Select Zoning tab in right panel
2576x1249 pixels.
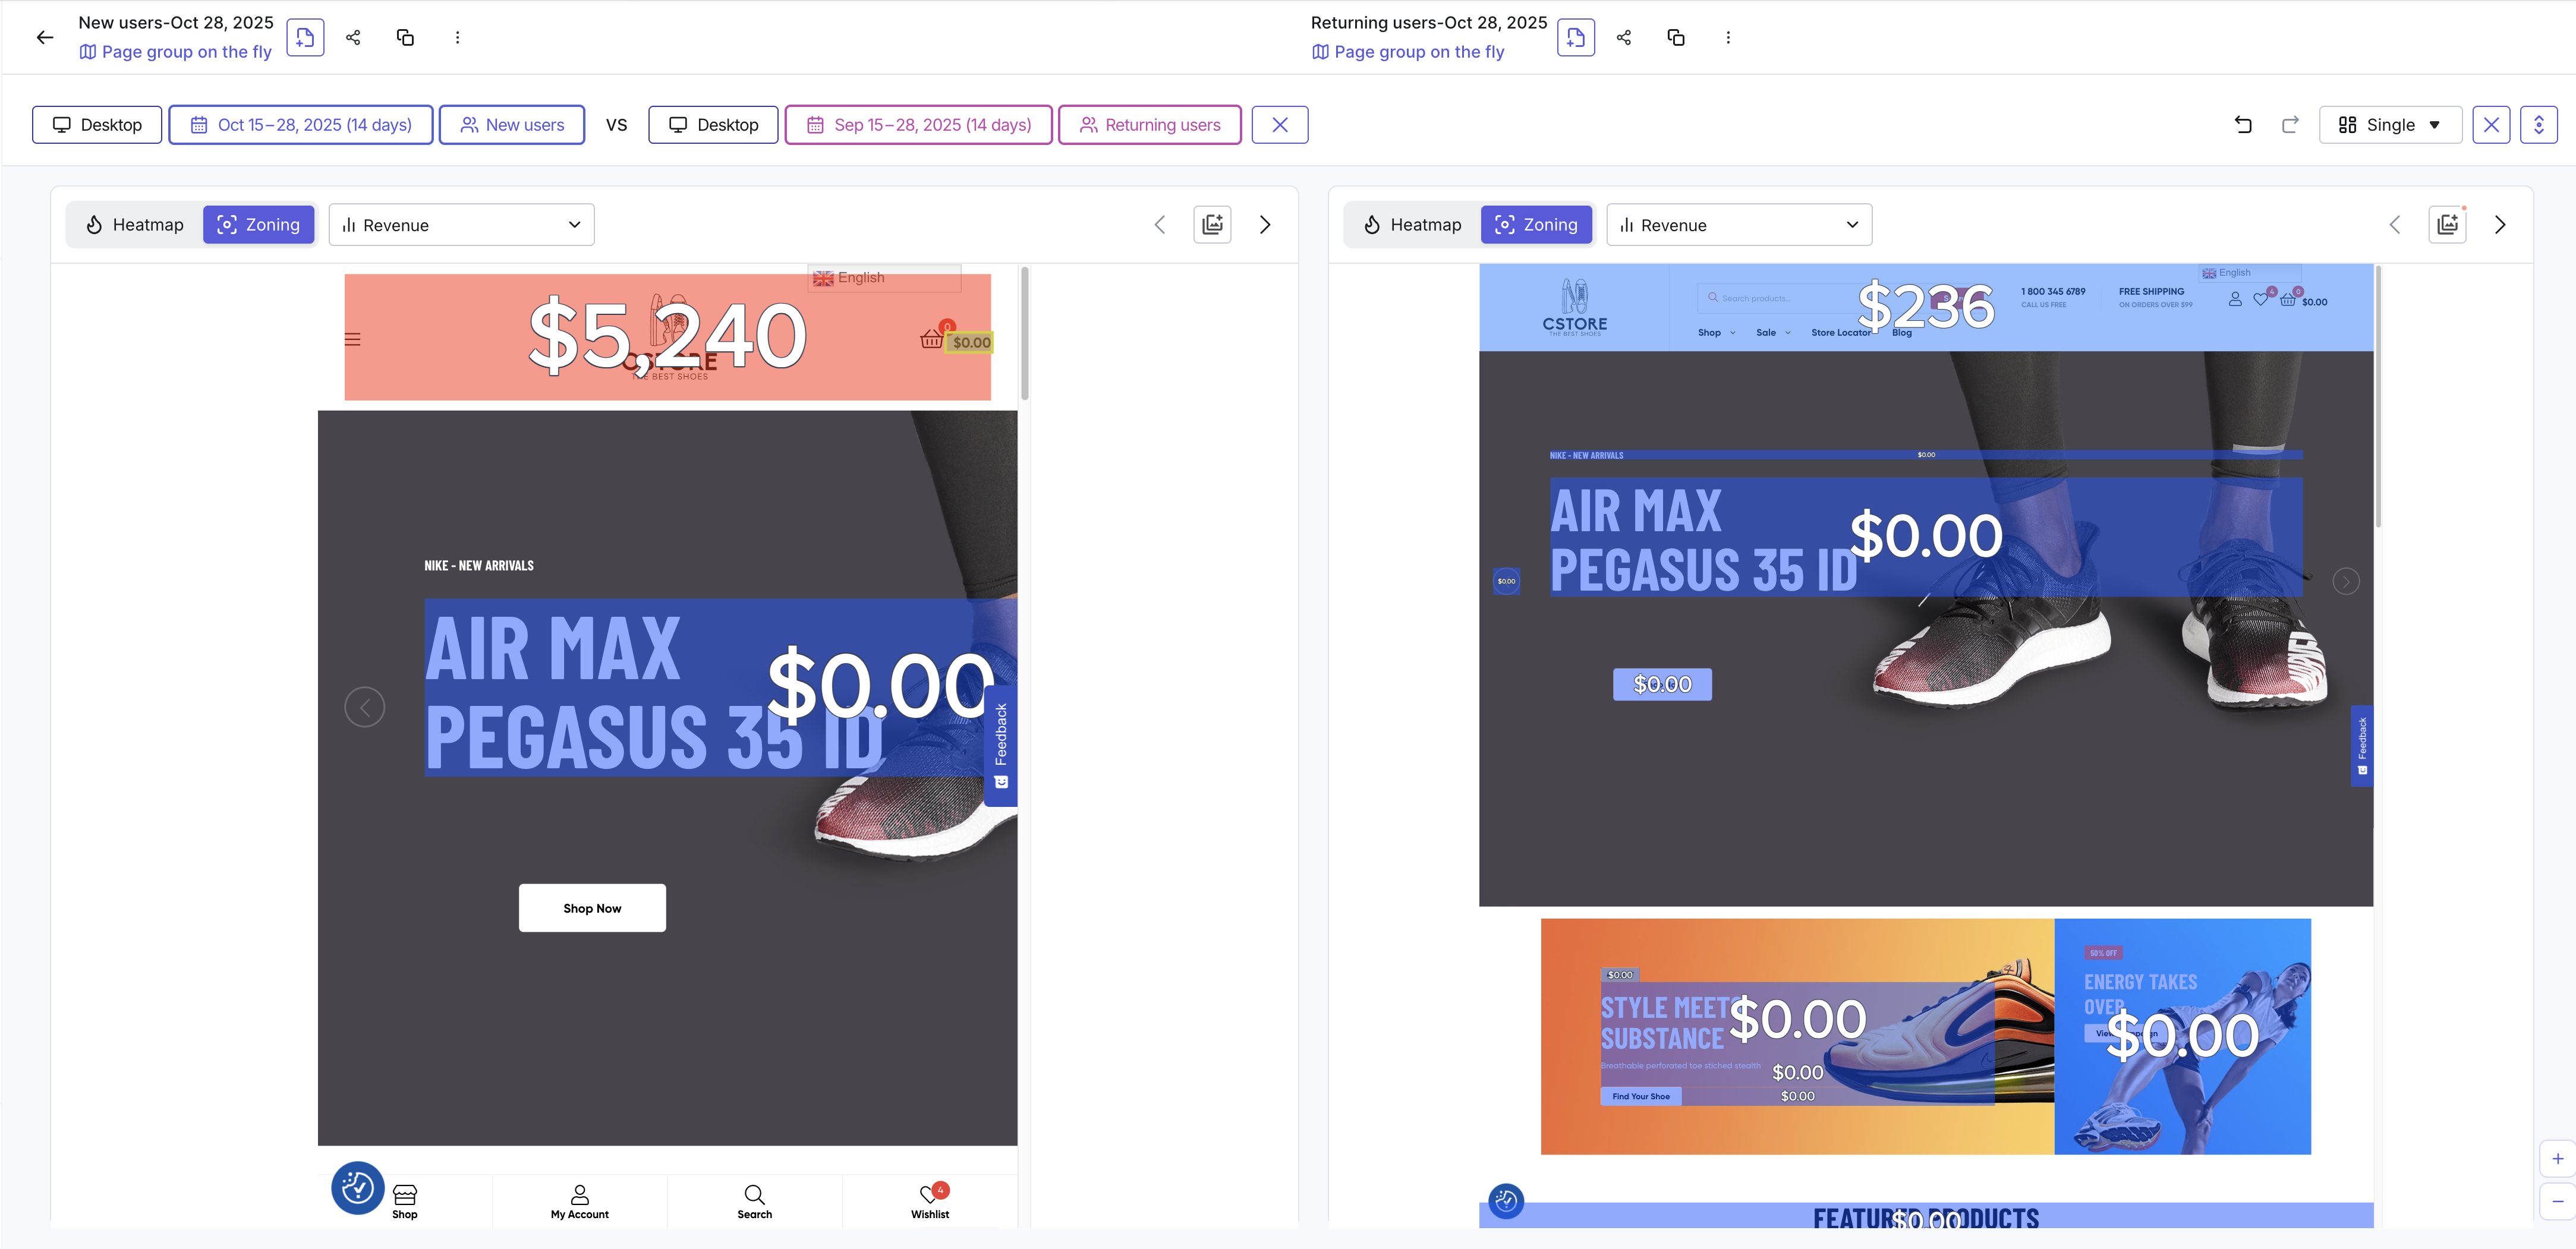pos(1537,225)
